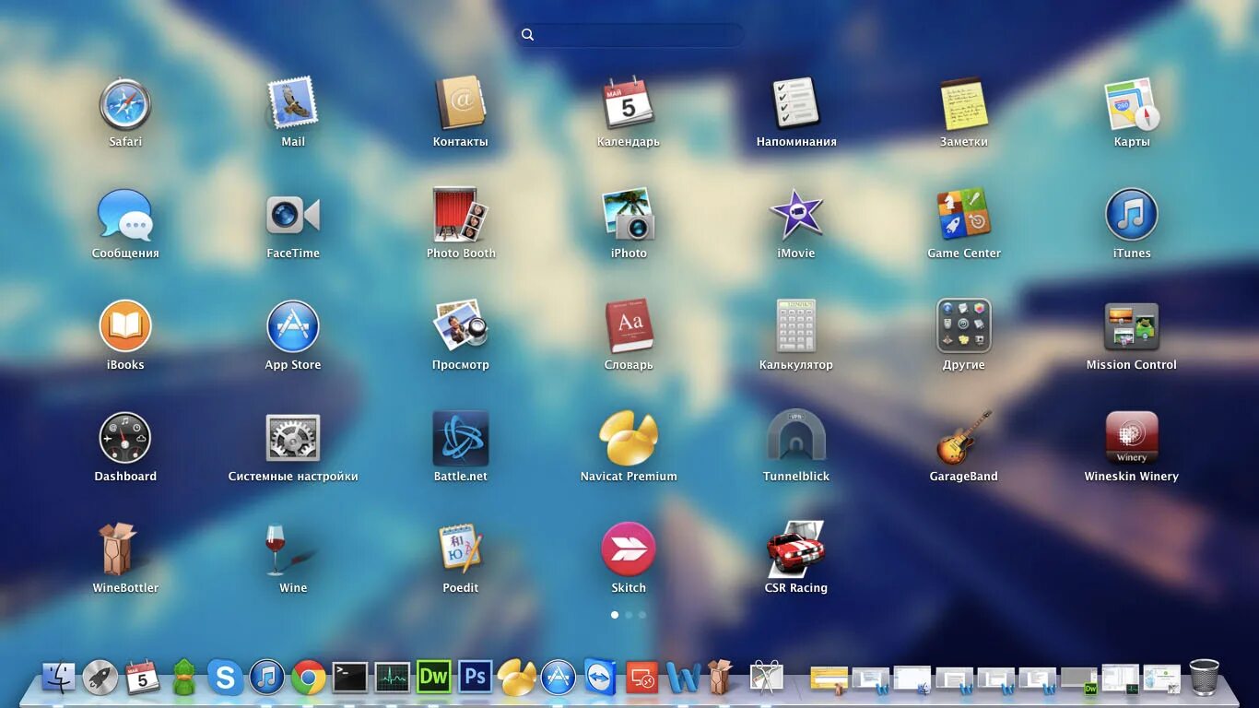This screenshot has height=708, width=1259.
Task: Open Activity Monitor in the Dock
Action: [x=392, y=678]
